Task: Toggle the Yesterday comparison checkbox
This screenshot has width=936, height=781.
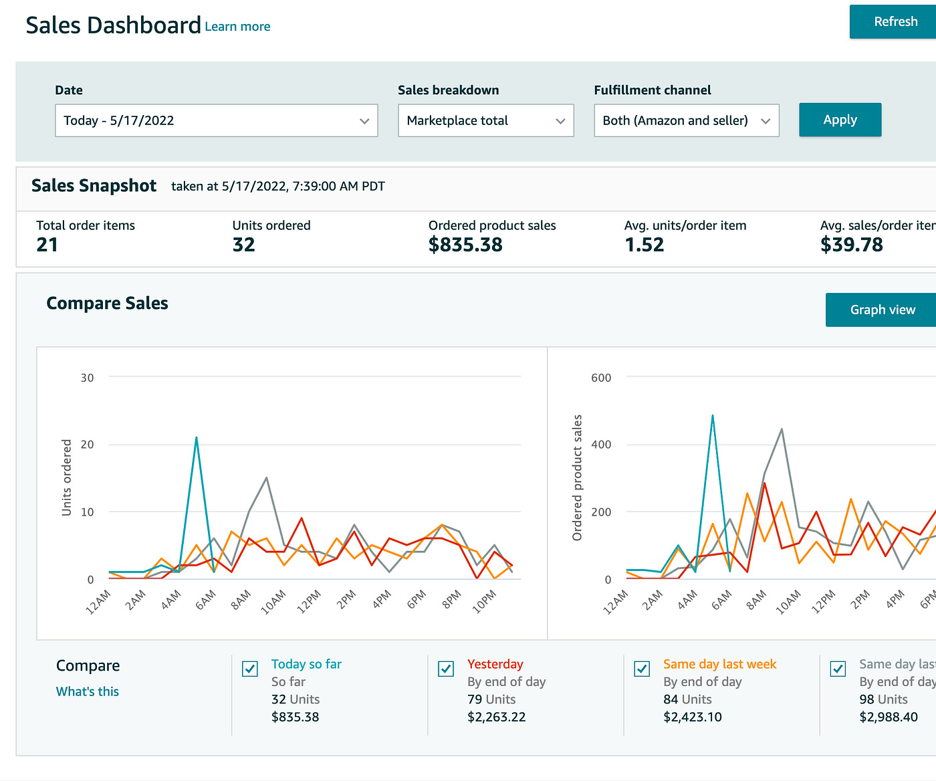Action: (446, 669)
